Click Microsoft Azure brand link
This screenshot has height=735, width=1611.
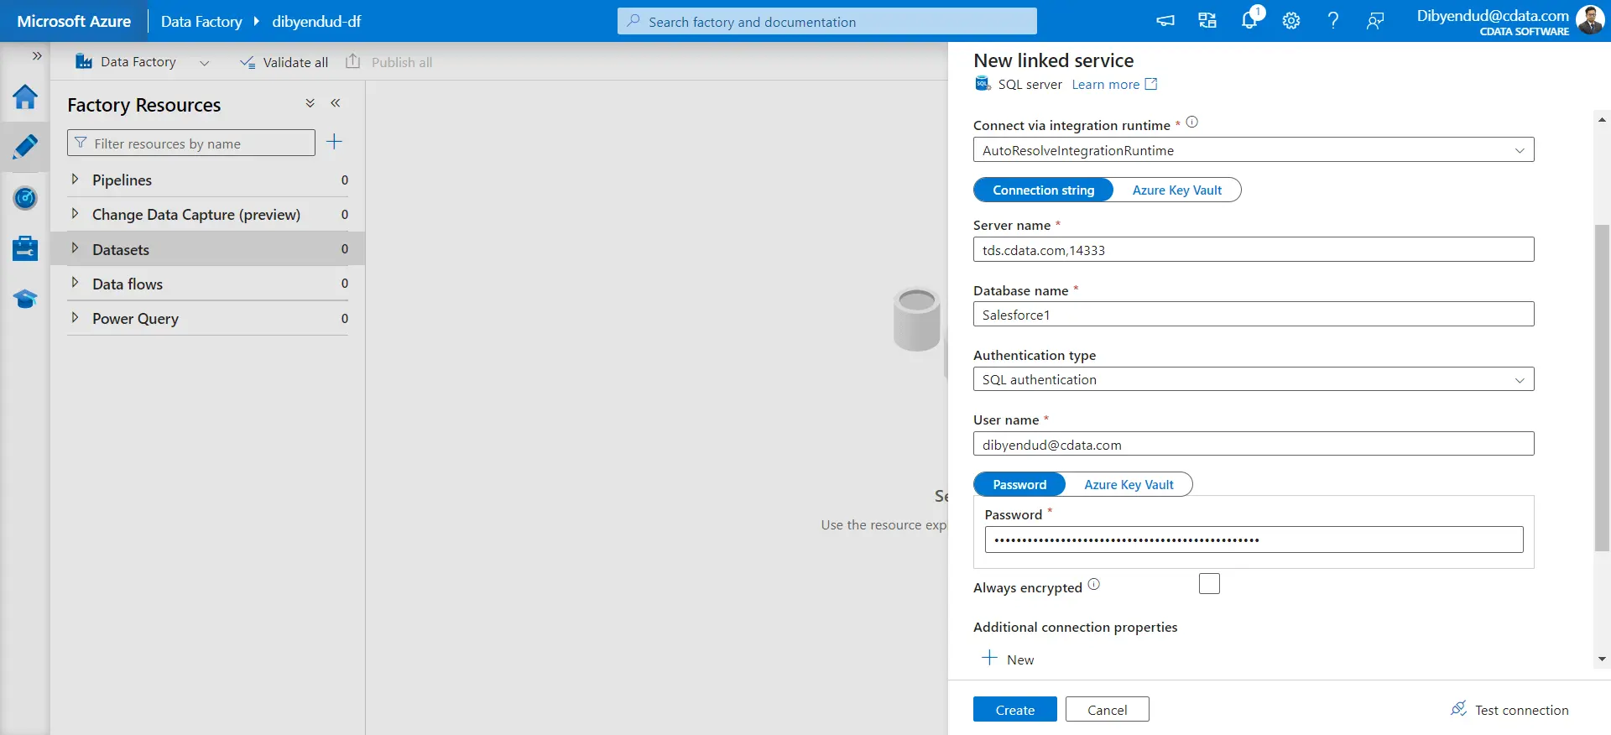click(x=74, y=22)
